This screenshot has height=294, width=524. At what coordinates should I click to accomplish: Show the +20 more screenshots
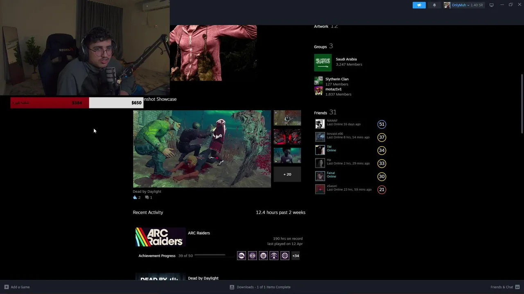pos(287,174)
